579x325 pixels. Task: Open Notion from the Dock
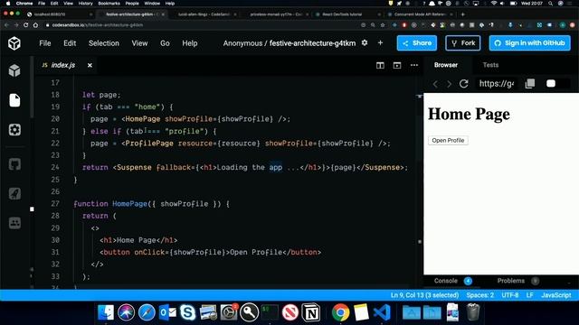311,312
